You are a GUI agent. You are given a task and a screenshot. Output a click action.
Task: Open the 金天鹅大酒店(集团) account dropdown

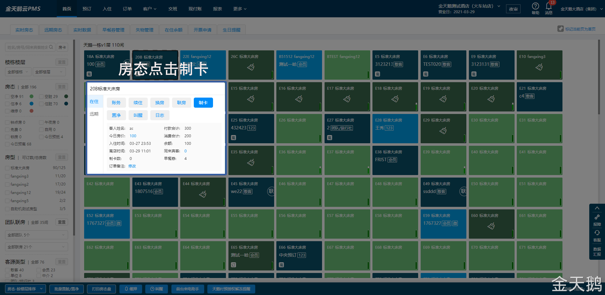(582, 9)
